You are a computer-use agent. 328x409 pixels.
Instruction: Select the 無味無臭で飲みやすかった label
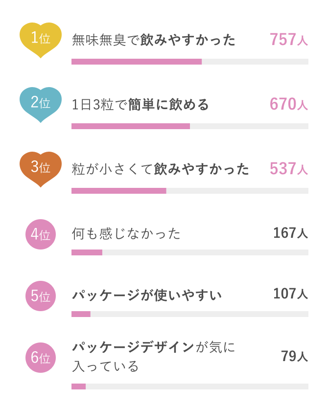pyautogui.click(x=154, y=40)
